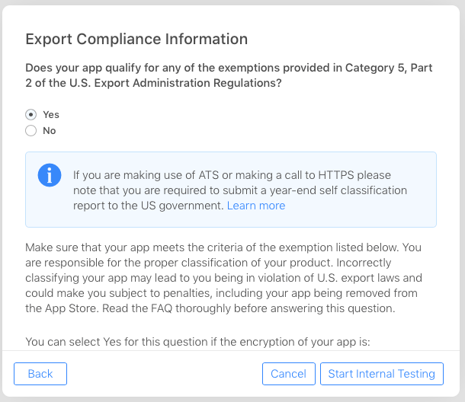Click the ATS and HTTPS notice text

240,190
